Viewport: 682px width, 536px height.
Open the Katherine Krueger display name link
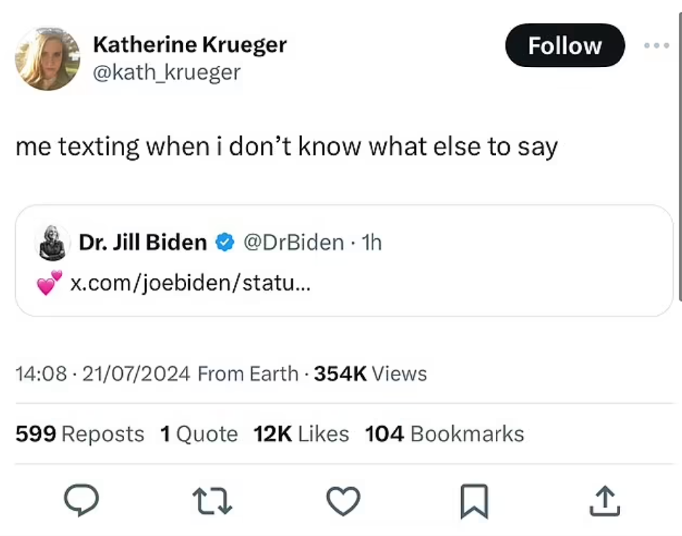(189, 45)
